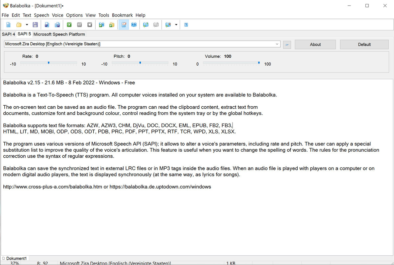The height and width of the screenshot is (265, 394).
Task: Select the SAPI 5 tab
Action: click(24, 34)
